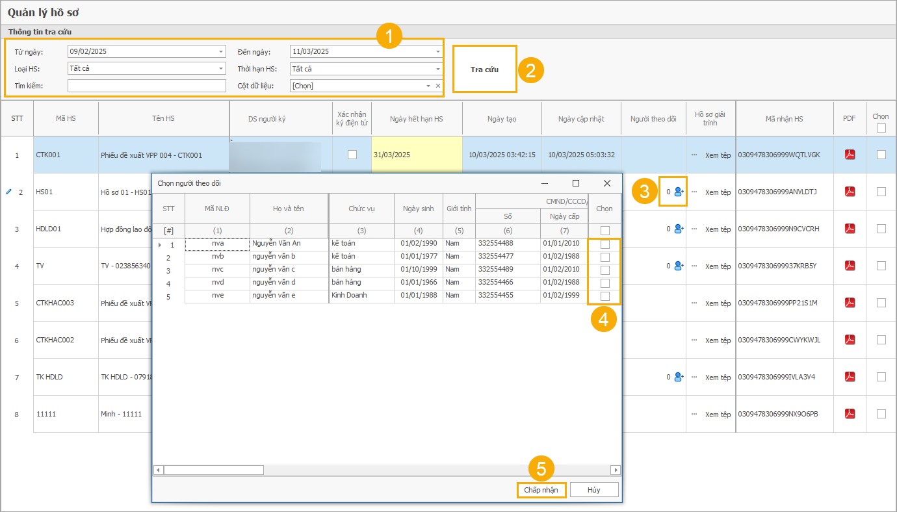Image resolution: width=897 pixels, height=512 pixels.
Task: Open Loại HS dropdown
Action: tap(220, 69)
